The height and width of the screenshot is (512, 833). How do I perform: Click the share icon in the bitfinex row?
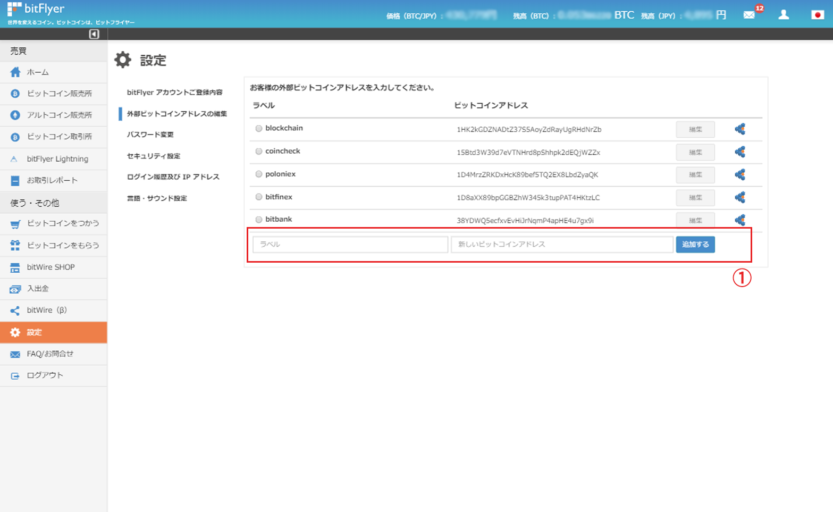click(x=740, y=197)
